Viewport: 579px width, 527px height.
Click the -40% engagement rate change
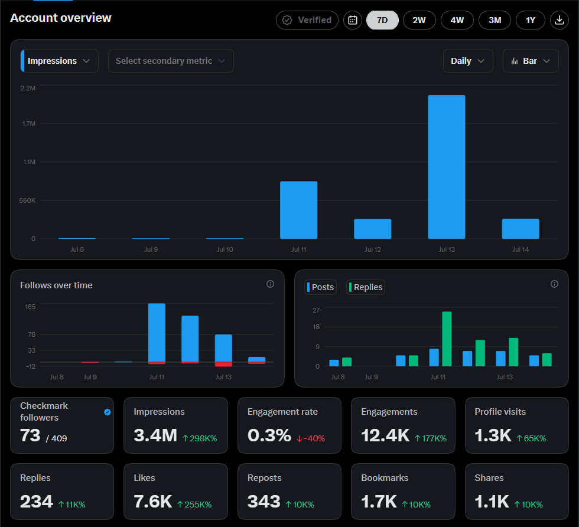tap(311, 438)
